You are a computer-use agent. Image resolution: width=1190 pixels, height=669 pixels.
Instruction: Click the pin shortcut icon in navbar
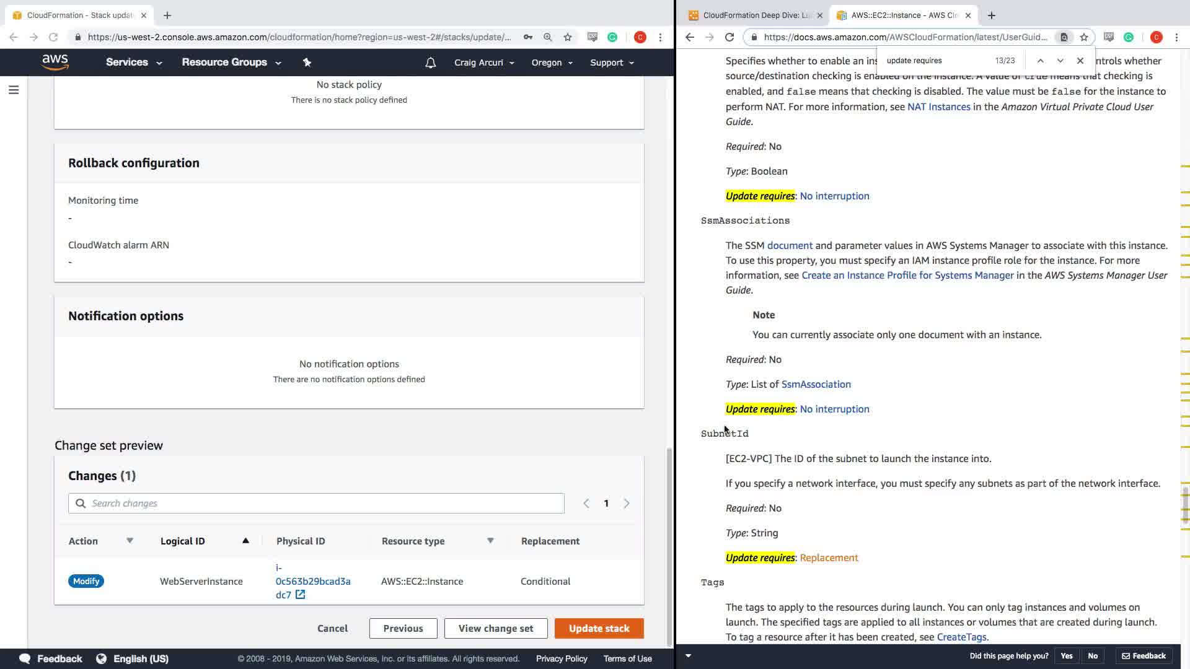tap(307, 62)
